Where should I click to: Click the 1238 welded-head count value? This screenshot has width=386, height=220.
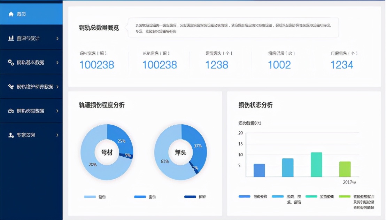217,64
